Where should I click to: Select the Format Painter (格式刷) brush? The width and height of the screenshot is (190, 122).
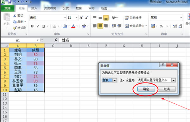[x=15, y=28]
